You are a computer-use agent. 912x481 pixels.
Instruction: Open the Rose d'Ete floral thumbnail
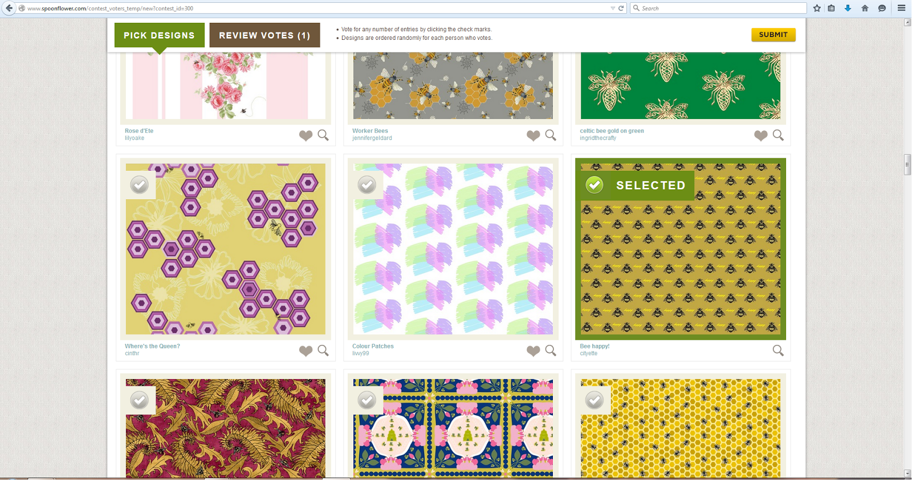click(x=226, y=85)
